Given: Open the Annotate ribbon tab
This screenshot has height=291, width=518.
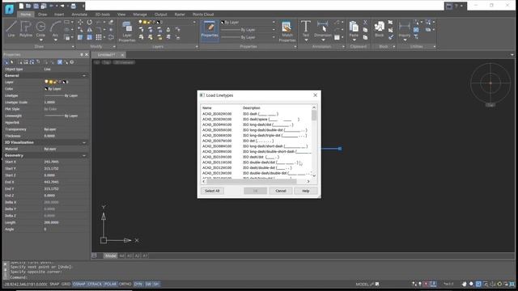Looking at the screenshot, I should [x=79, y=15].
